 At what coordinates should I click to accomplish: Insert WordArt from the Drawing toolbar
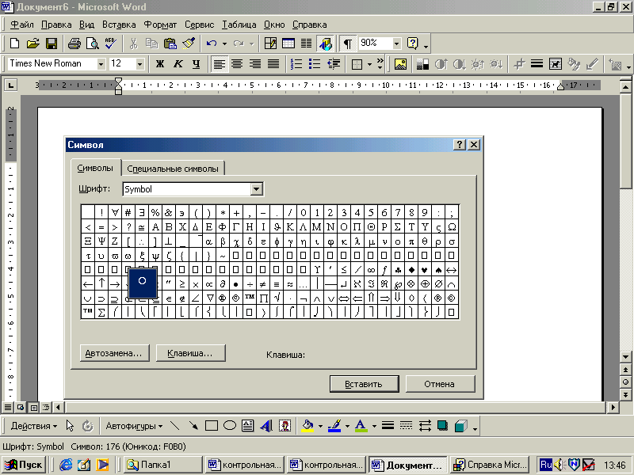pos(266,426)
